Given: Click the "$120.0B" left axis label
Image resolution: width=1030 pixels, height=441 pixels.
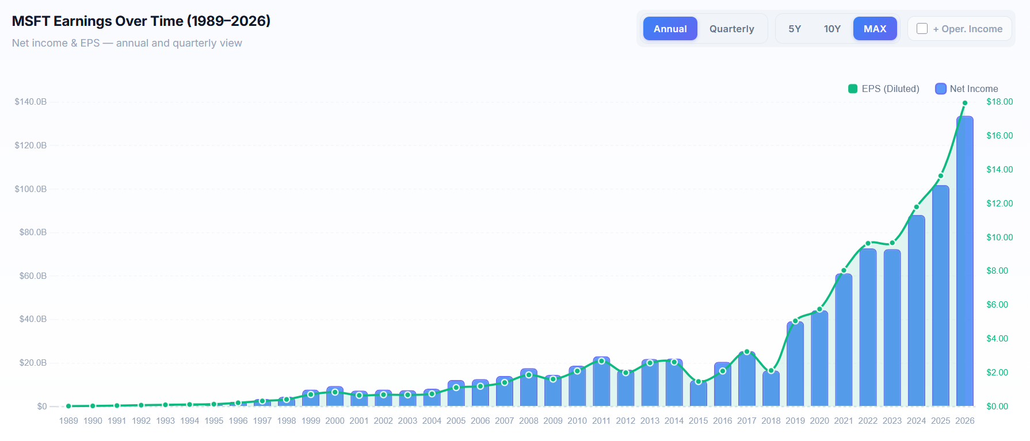Looking at the screenshot, I should coord(31,145).
